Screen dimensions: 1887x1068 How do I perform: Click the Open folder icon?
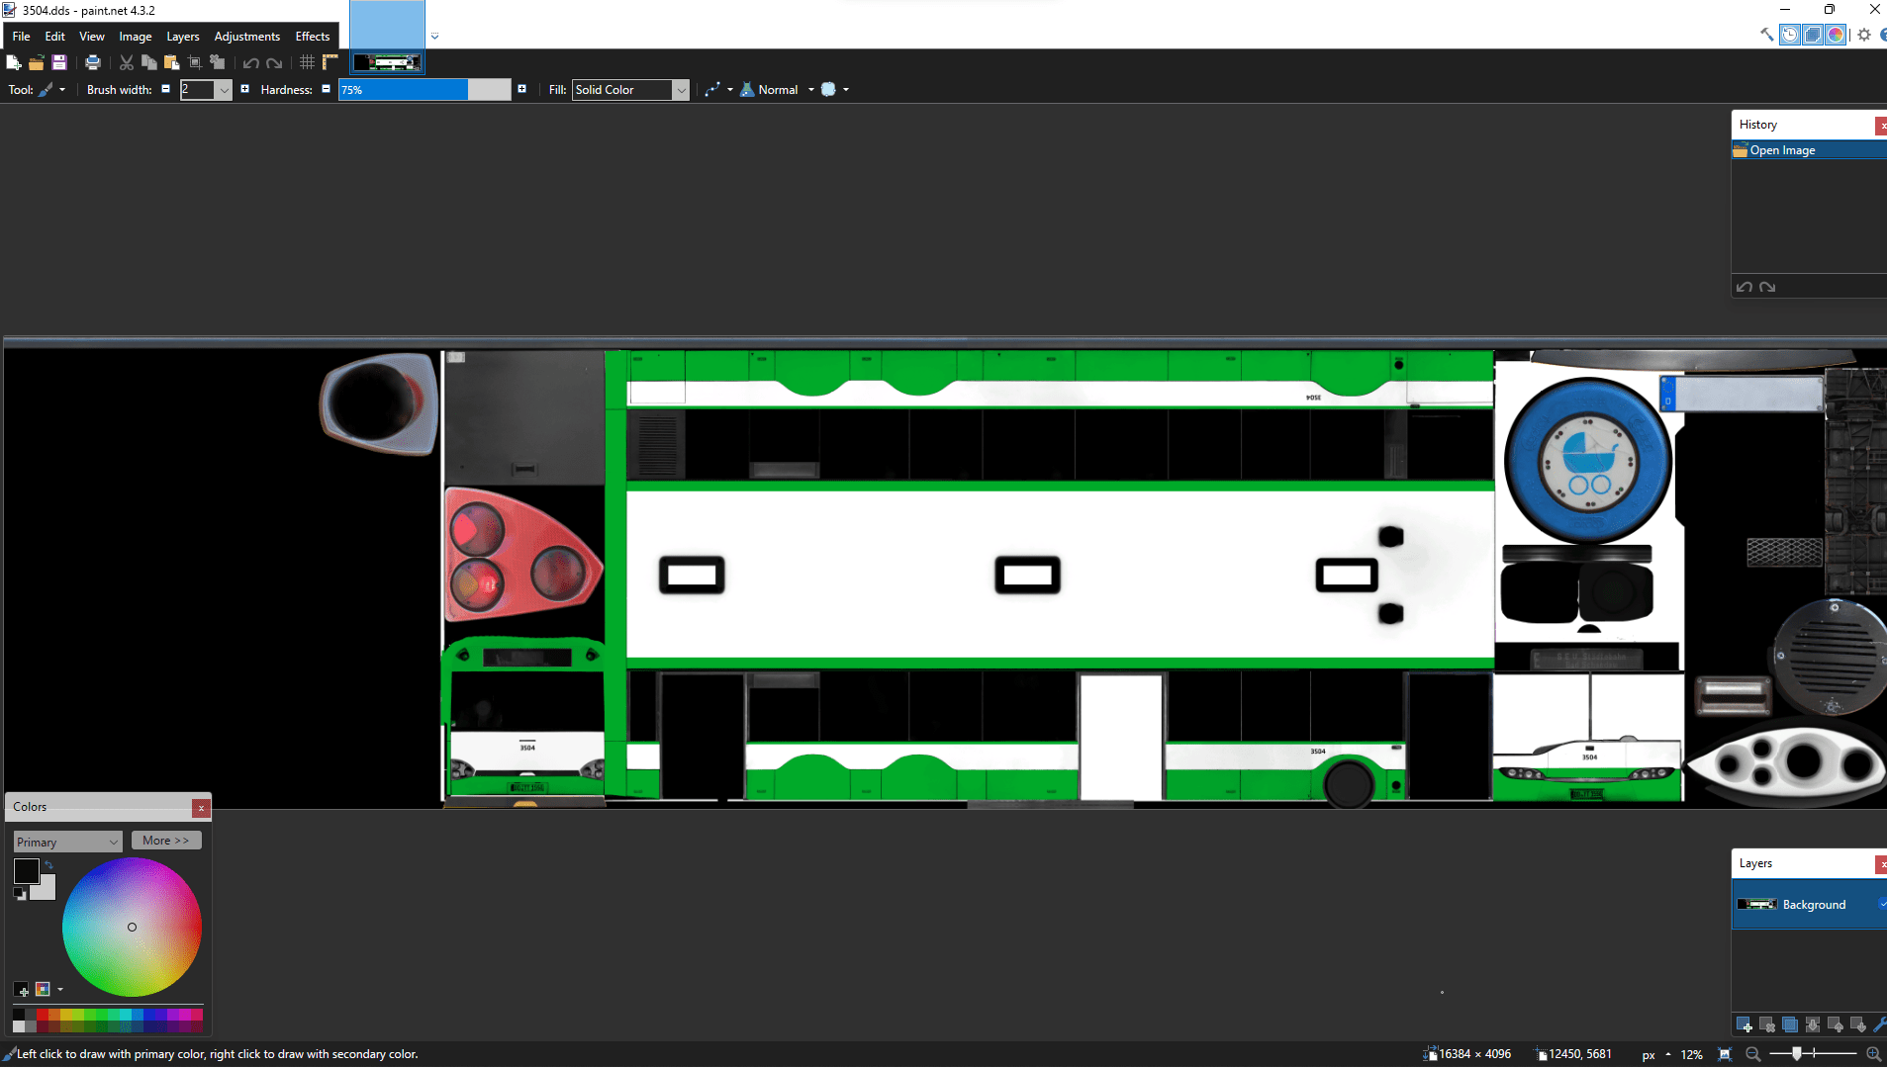click(37, 62)
